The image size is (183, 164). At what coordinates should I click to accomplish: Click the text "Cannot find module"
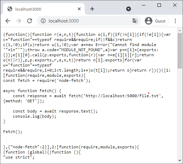pos(134,45)
